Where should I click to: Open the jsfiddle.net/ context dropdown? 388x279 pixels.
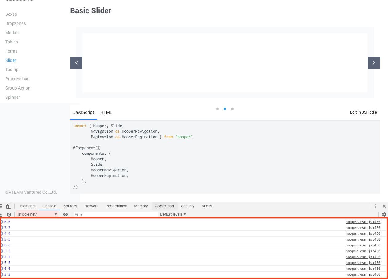coord(38,214)
